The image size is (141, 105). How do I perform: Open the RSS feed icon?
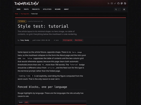click(108, 3)
